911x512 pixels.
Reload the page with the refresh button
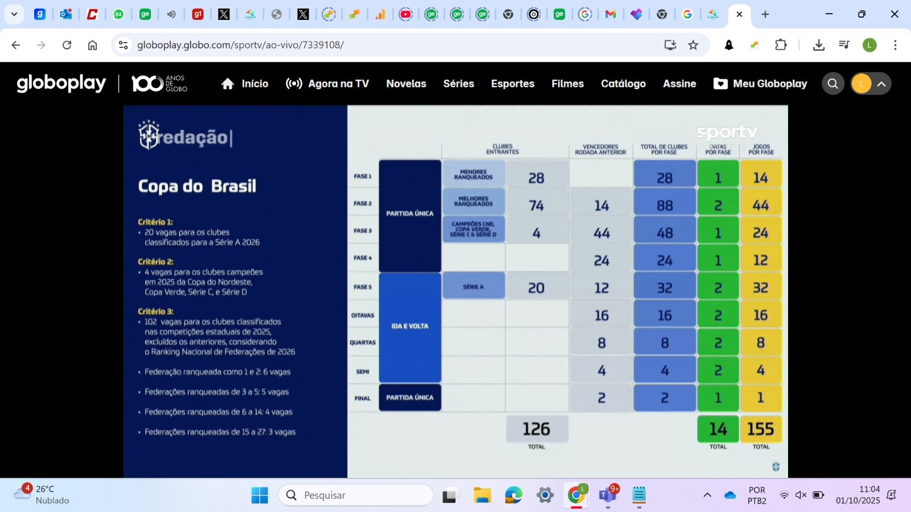coord(67,44)
